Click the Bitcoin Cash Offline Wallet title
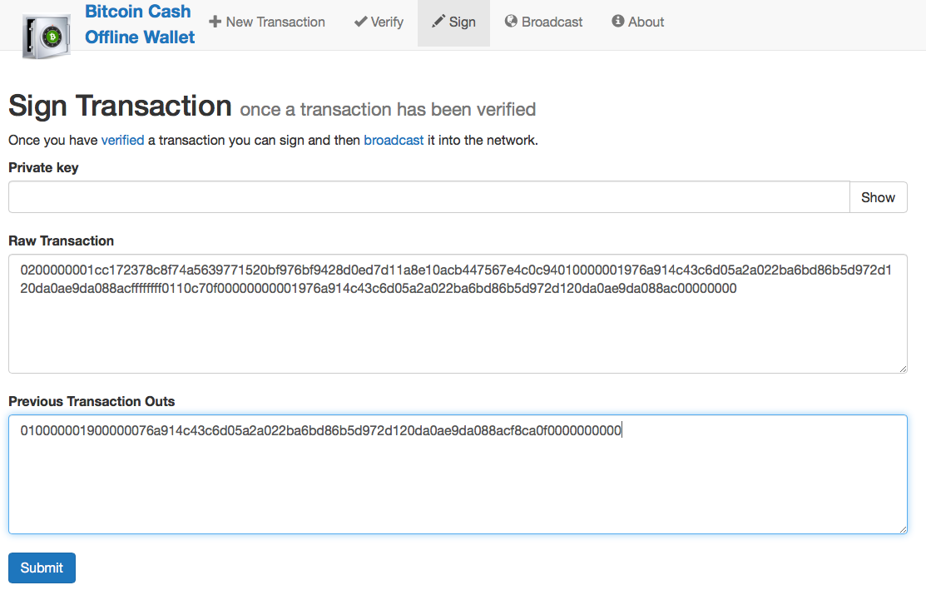 (x=140, y=24)
